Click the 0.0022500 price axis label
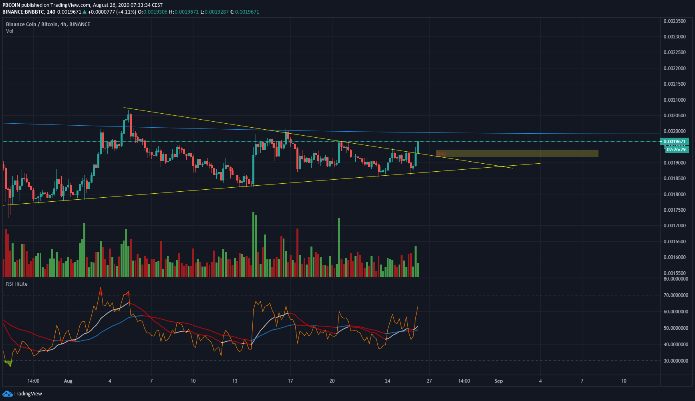This screenshot has height=401, width=695. click(x=675, y=52)
